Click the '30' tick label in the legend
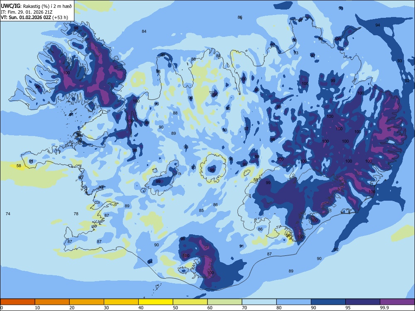The height and width of the screenshot is (311, 415). [x=106, y=308]
